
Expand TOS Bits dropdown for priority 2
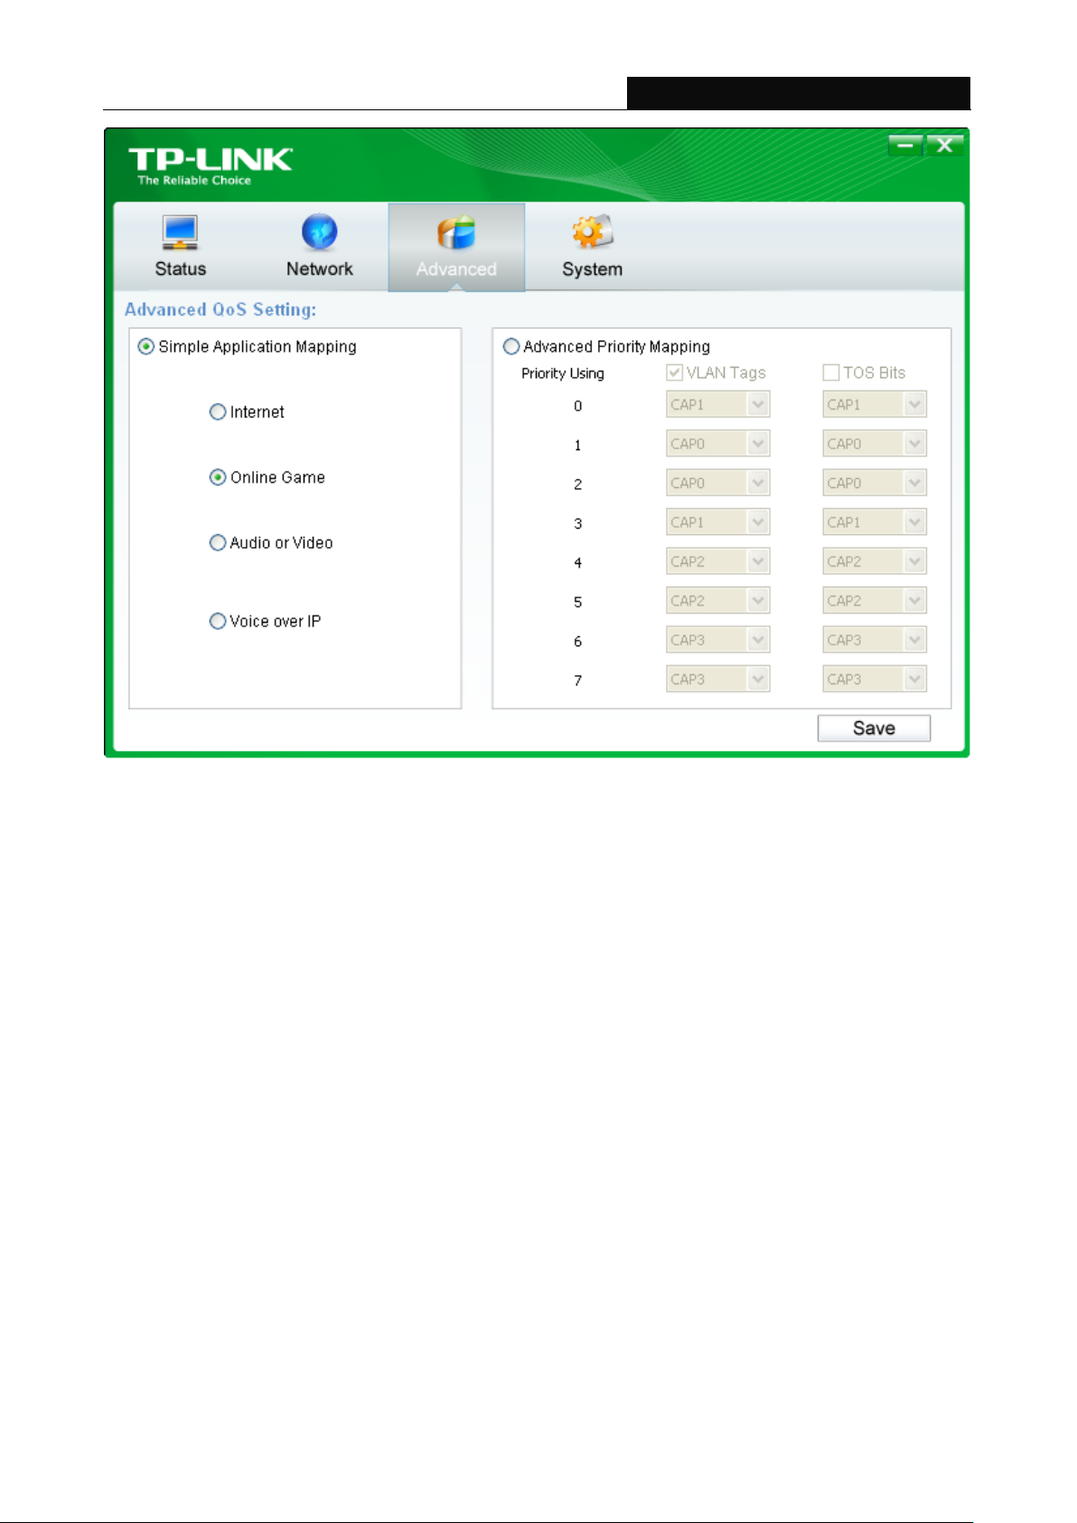pyautogui.click(x=914, y=484)
